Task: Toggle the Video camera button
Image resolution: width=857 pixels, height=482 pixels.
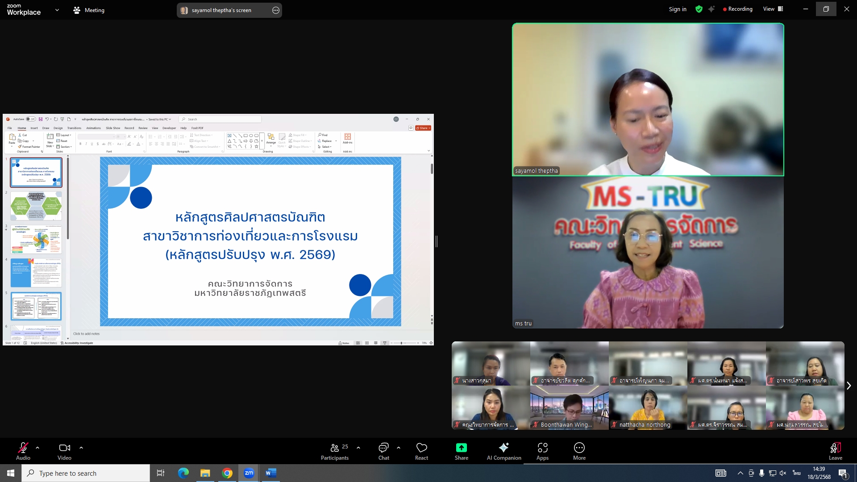Action: [64, 448]
